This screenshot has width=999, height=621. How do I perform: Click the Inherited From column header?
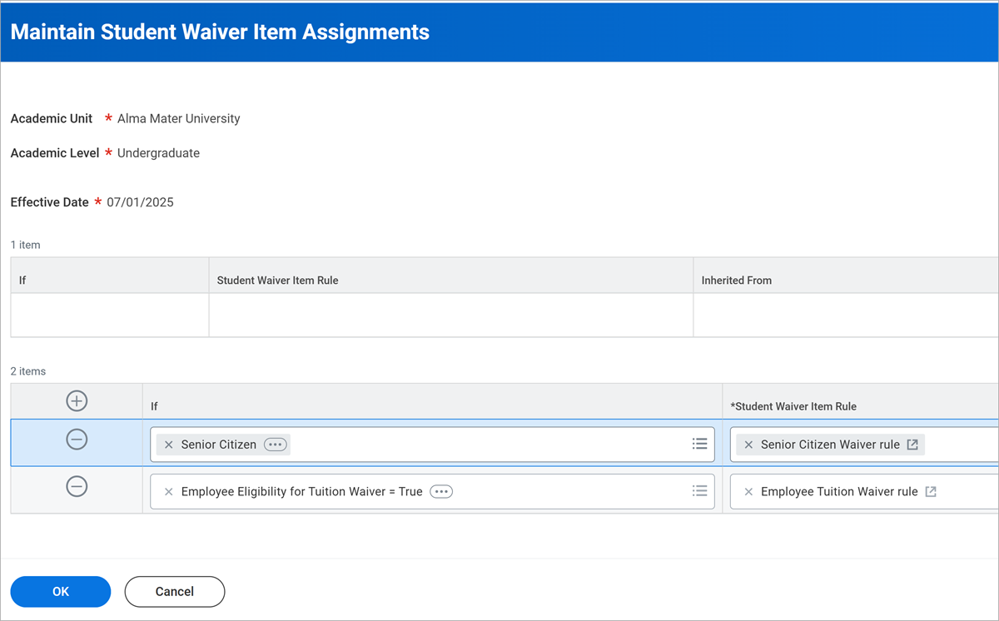(x=737, y=281)
